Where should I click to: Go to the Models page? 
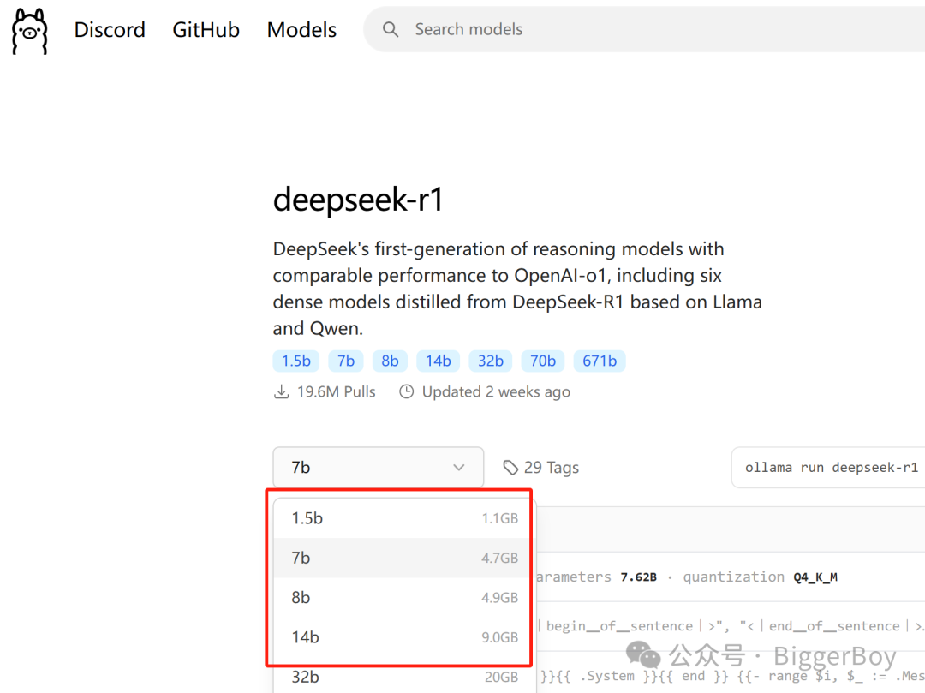point(301,29)
